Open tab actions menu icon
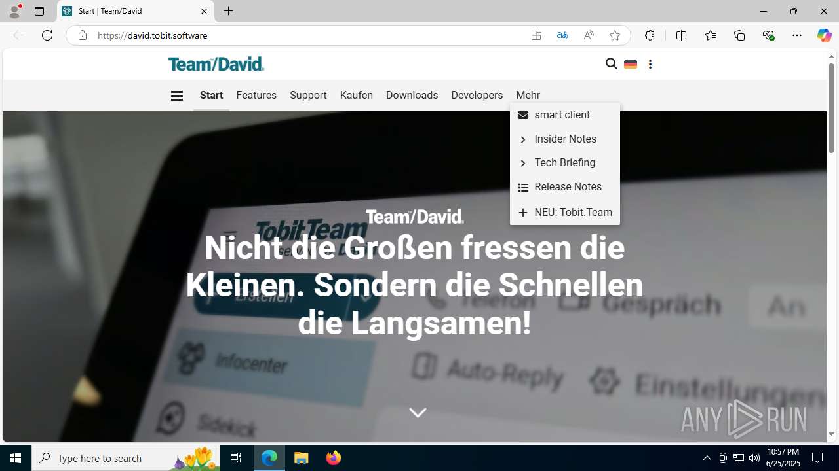839x471 pixels. 39,11
